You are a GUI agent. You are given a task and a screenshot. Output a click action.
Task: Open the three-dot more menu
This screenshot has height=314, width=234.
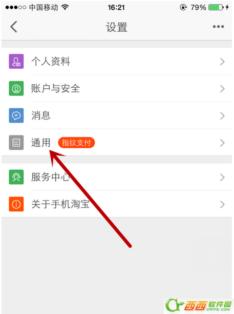pyautogui.click(x=218, y=27)
